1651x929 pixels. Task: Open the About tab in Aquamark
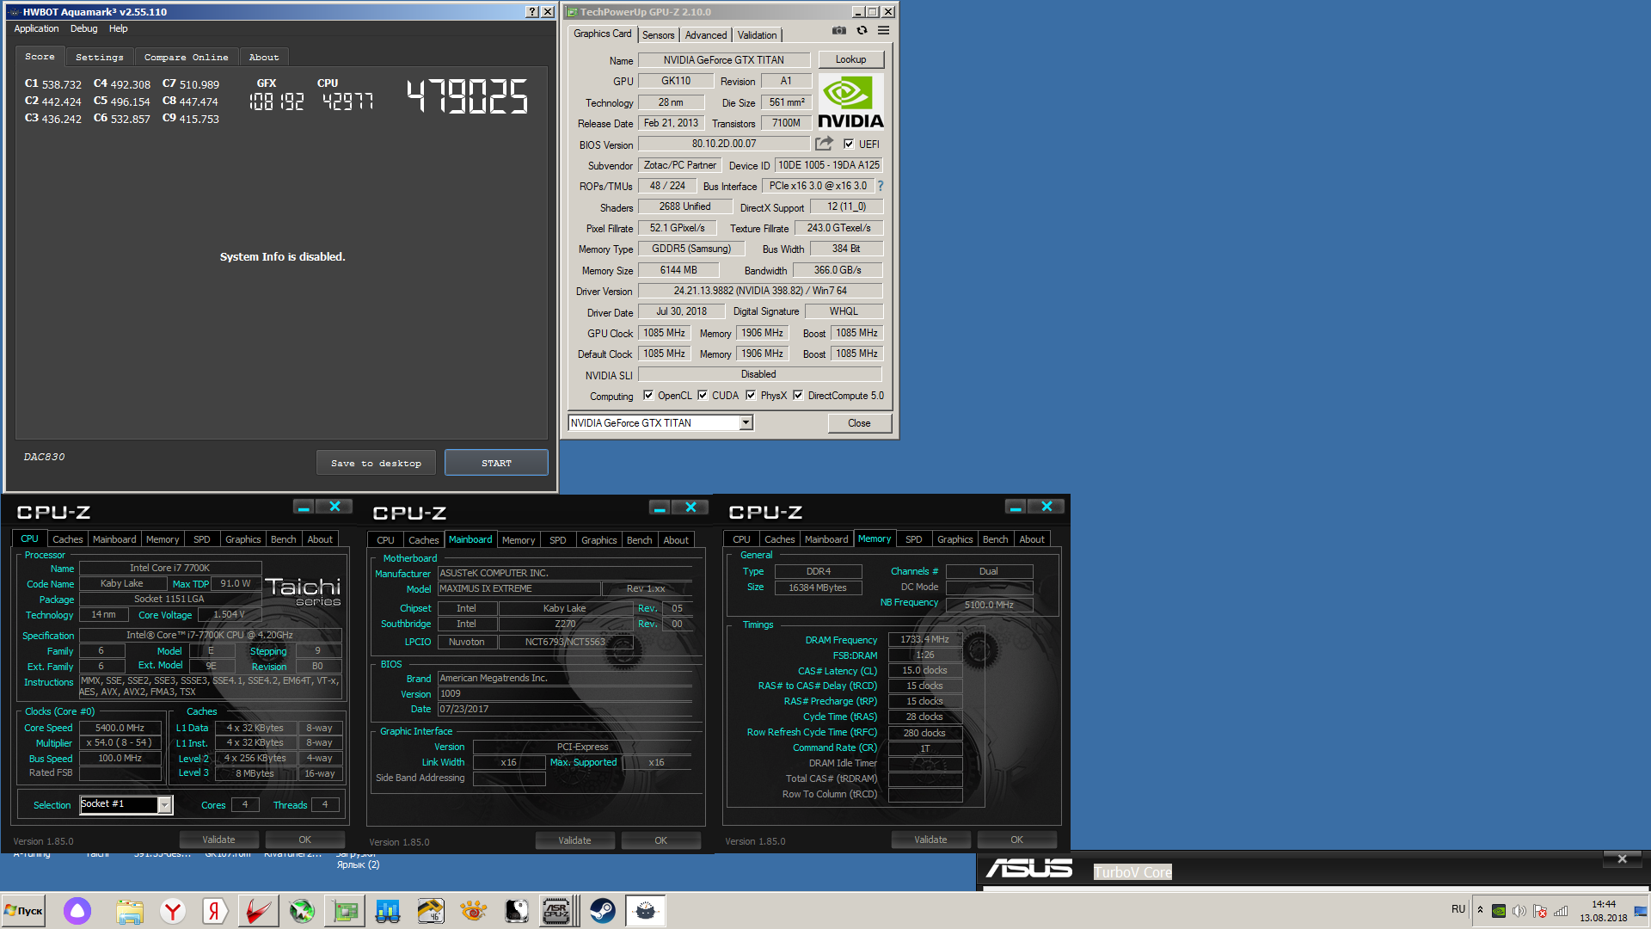[x=264, y=58]
